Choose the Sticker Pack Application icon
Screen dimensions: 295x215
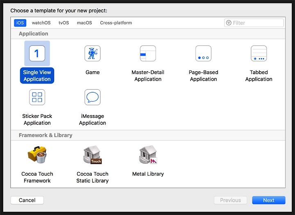[37, 97]
